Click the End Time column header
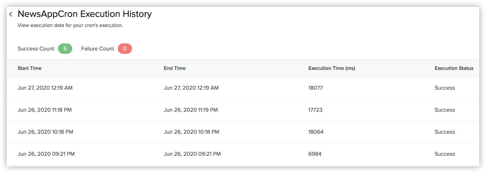This screenshot has height=173, width=486. tap(175, 68)
